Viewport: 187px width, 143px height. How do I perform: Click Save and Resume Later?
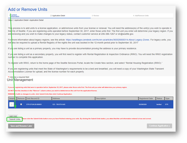[21, 126]
